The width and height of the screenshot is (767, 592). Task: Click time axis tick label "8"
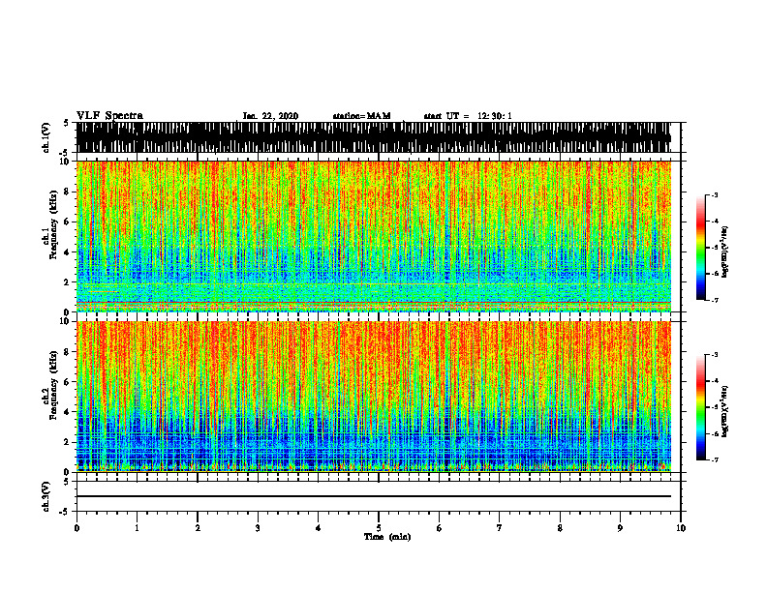coord(560,528)
